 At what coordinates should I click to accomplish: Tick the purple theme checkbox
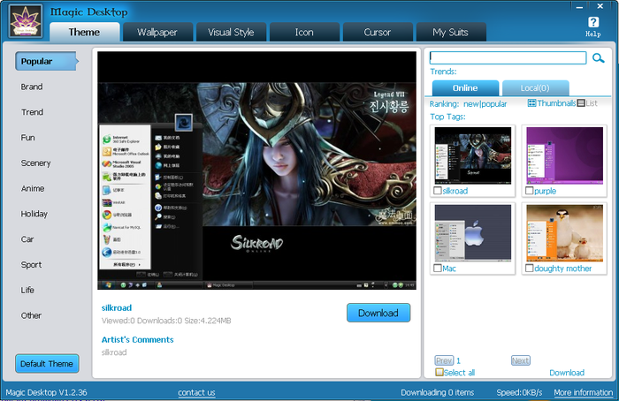[529, 191]
